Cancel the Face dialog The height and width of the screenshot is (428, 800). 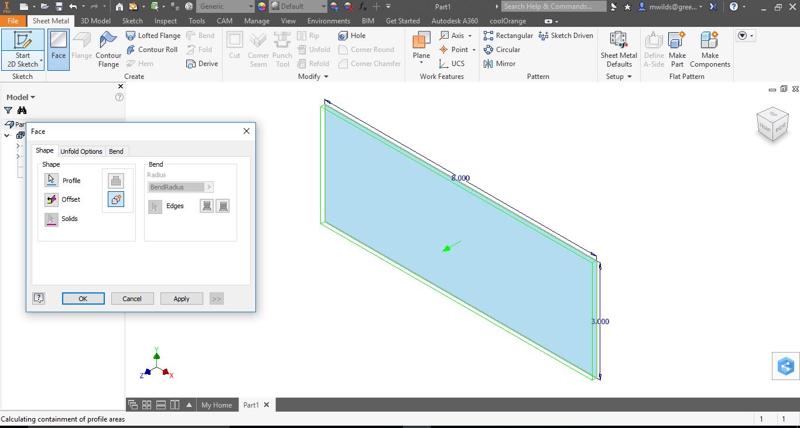click(x=132, y=298)
